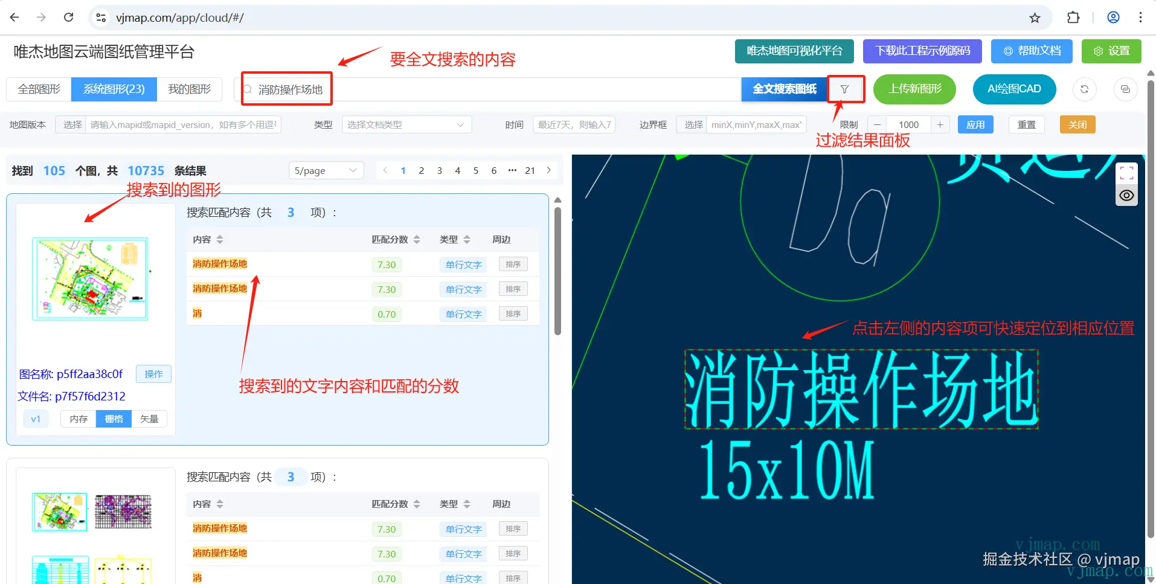1156x584 pixels.
Task: Click the browser forward arrow
Action: (41, 18)
